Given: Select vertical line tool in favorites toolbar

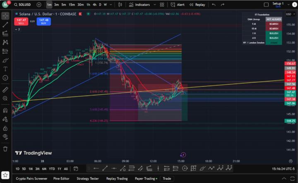Looking at the screenshot, I should click(x=158, y=169).
